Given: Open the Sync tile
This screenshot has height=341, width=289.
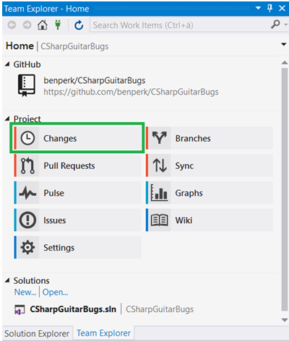Looking at the screenshot, I should point(210,165).
